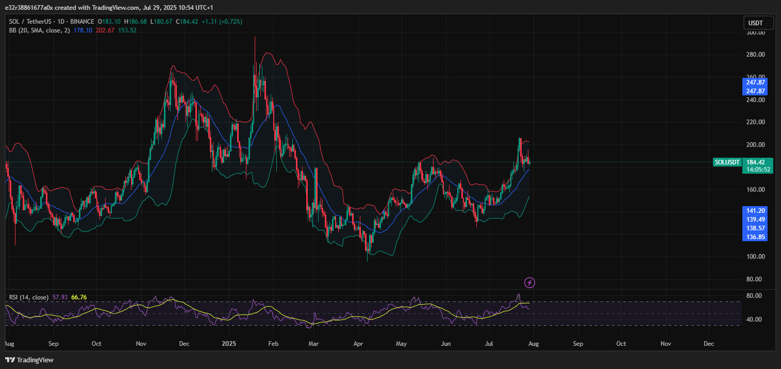The height and width of the screenshot is (369, 781).
Task: Click the Nov 2024 time axis label left of 2025
Action: pos(142,343)
